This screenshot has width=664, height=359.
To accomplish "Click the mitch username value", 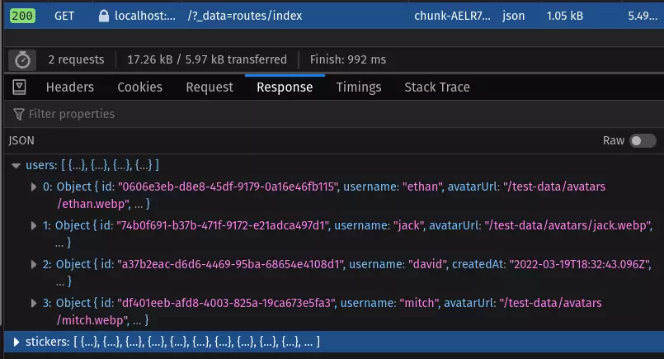I will (420, 303).
